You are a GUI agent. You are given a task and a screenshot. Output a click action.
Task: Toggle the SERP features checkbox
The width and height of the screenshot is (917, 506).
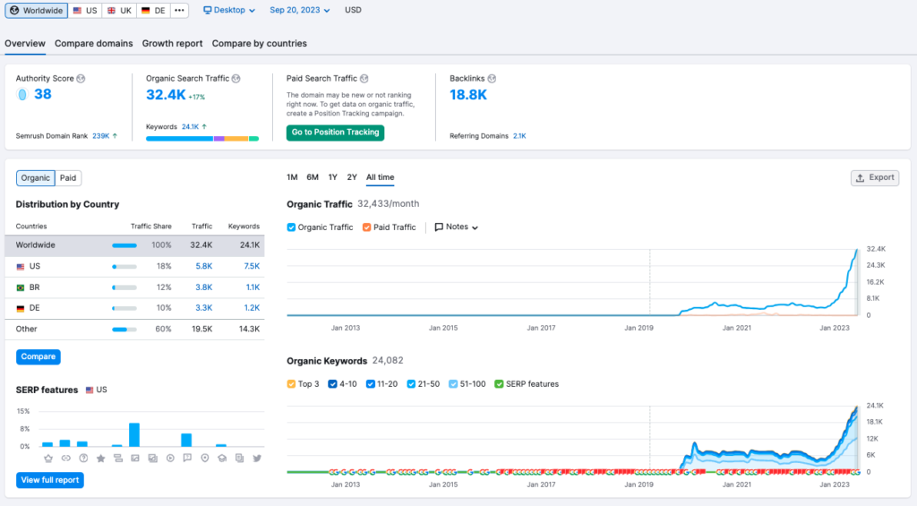tap(499, 384)
